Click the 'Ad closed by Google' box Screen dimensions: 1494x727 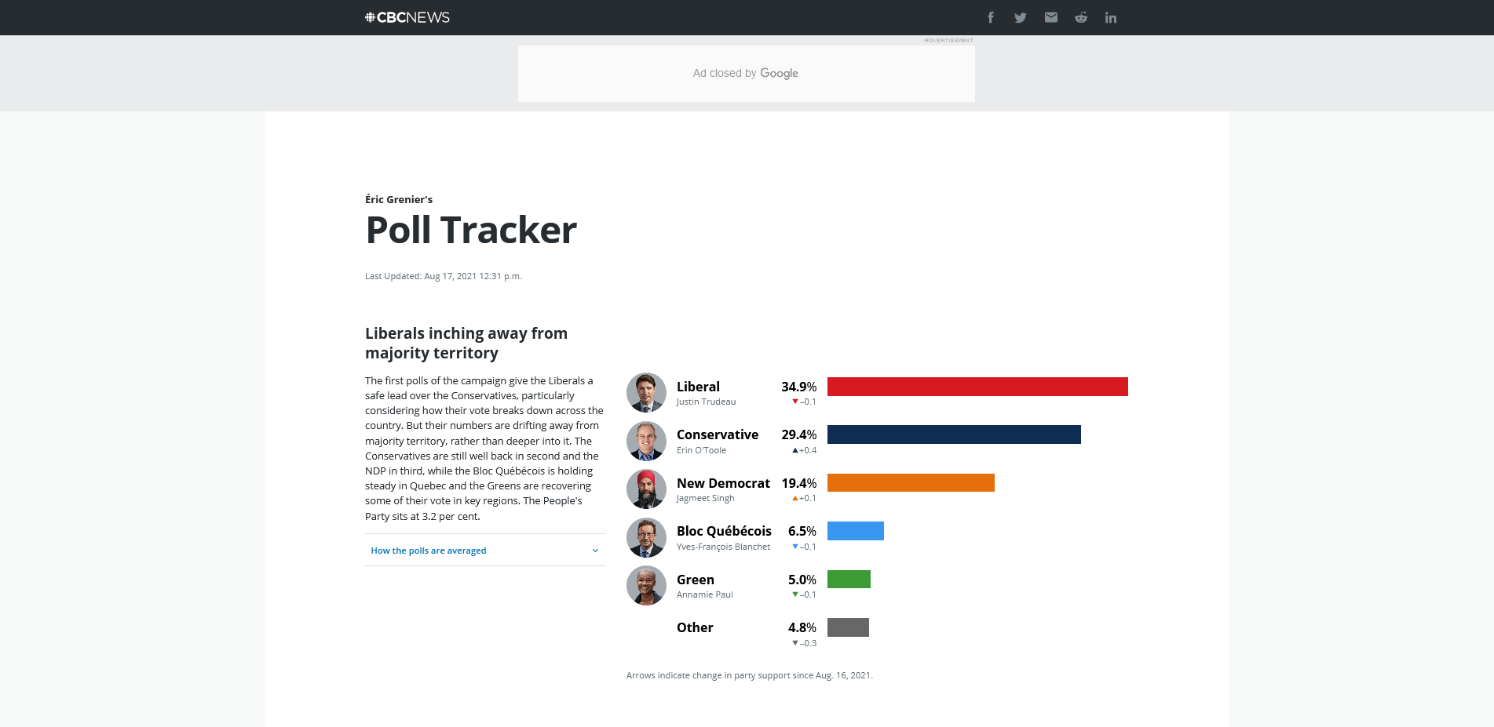coord(746,73)
